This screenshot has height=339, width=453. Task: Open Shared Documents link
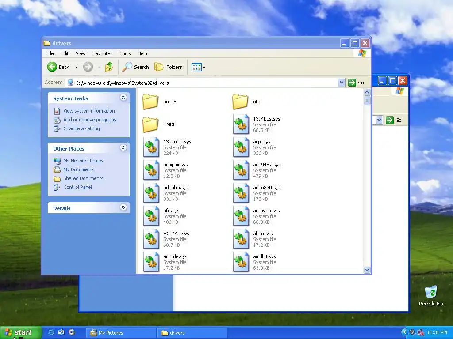point(83,178)
